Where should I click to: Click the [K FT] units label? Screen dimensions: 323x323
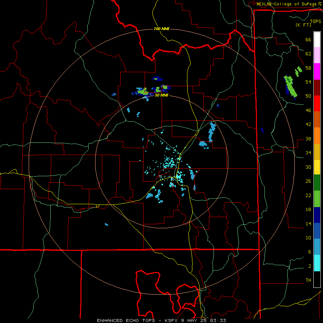[x=303, y=25]
